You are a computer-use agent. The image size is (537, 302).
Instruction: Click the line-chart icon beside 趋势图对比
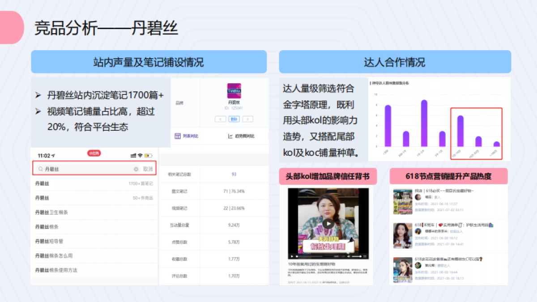click(230, 136)
